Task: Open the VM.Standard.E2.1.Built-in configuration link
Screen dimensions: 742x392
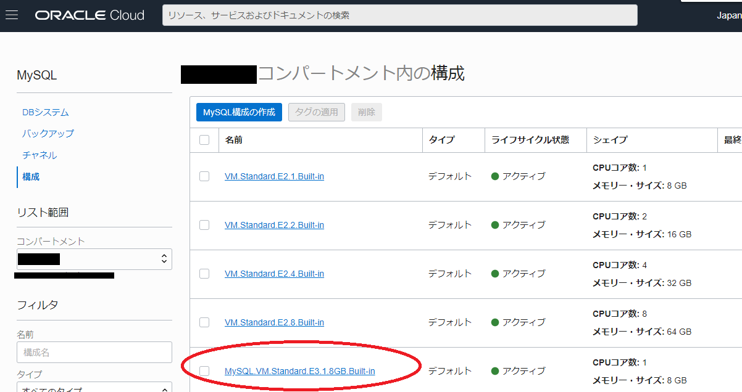Action: pyautogui.click(x=274, y=176)
